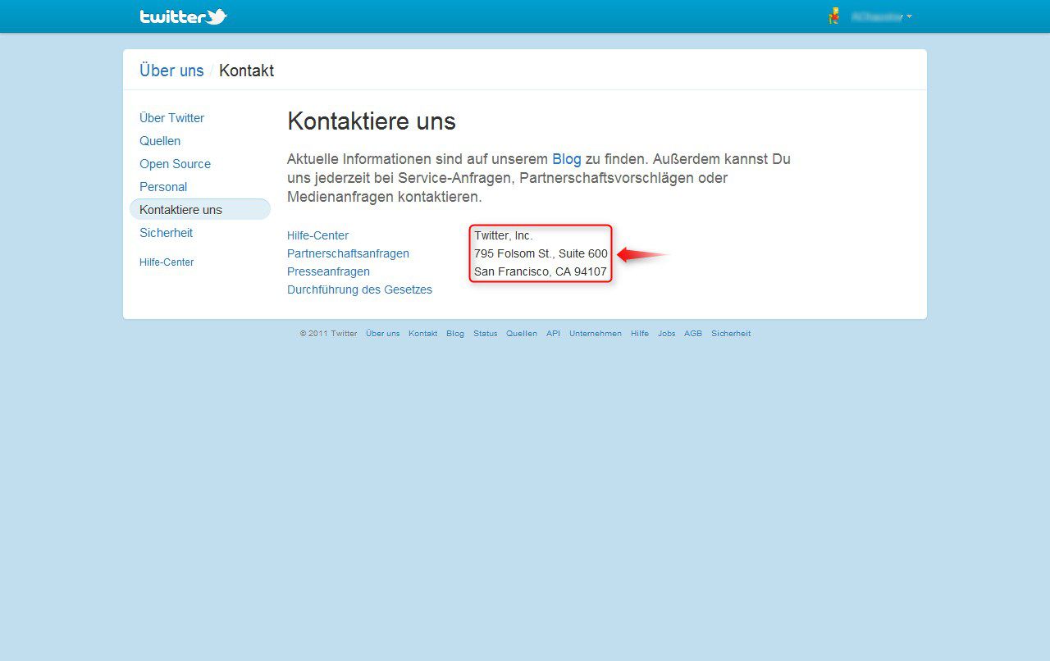Screen dimensions: 1050x661
Task: Expand the account dropdown arrow beside username
Action: tap(909, 16)
